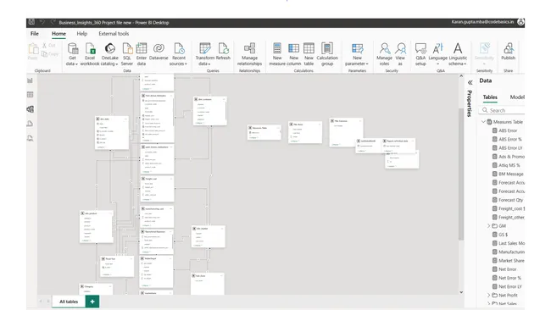Viewport: 551px width, 310px height.
Task: Open the Help ribbon tab
Action: [x=82, y=34]
